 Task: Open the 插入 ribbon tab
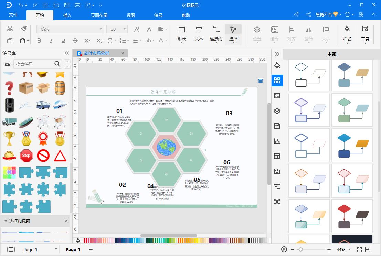tap(67, 15)
